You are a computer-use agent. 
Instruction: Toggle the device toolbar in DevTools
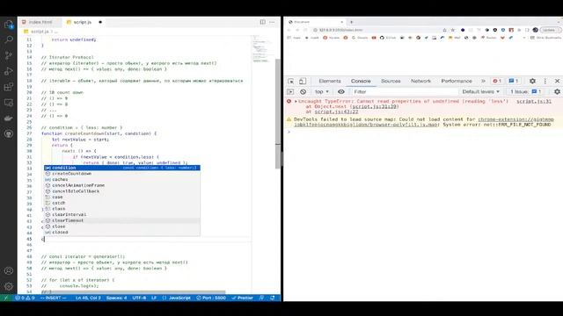point(303,82)
